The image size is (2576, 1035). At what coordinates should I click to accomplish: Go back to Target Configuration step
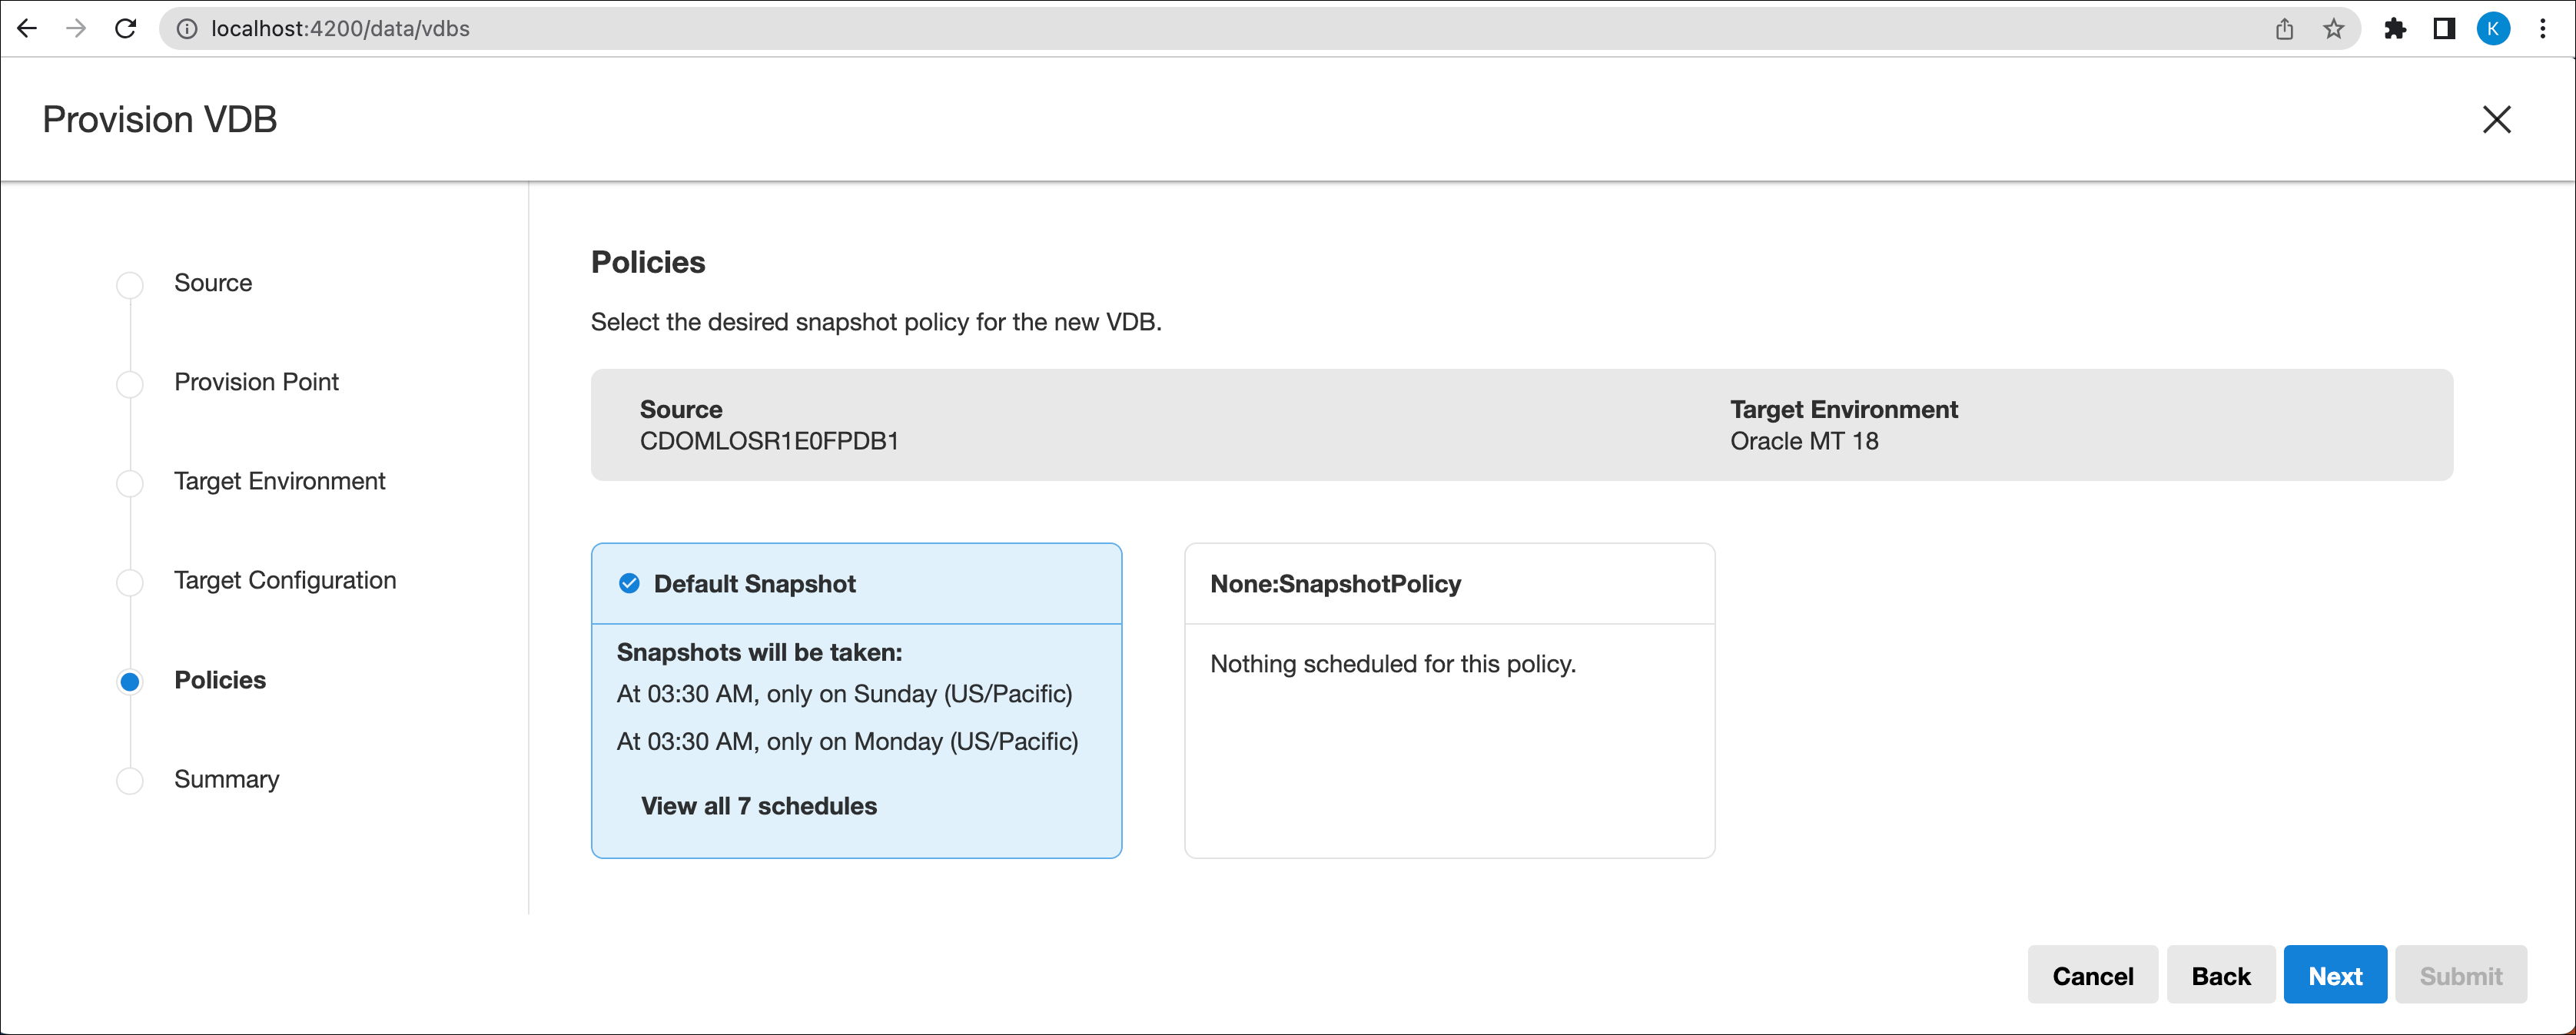point(285,580)
